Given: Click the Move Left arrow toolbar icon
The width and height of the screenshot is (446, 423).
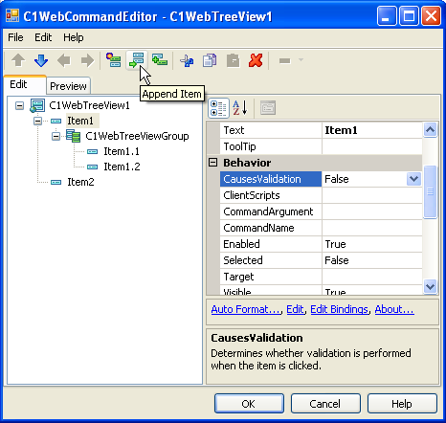Looking at the screenshot, I should 64,60.
